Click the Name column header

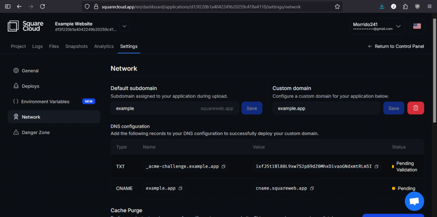(149, 147)
